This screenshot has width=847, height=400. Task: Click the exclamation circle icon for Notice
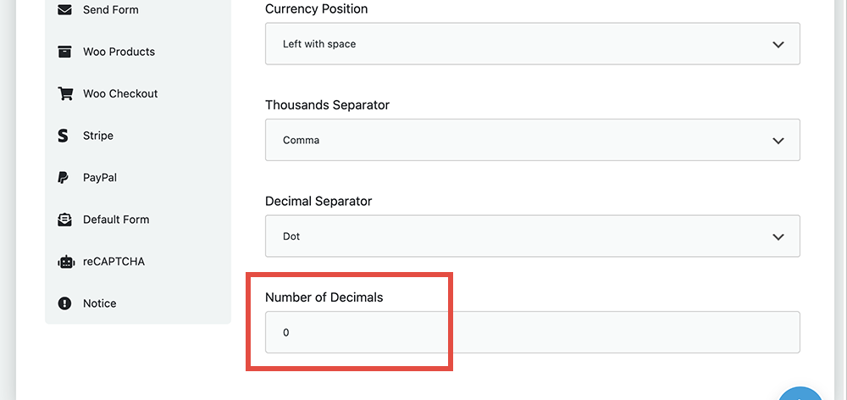point(64,303)
